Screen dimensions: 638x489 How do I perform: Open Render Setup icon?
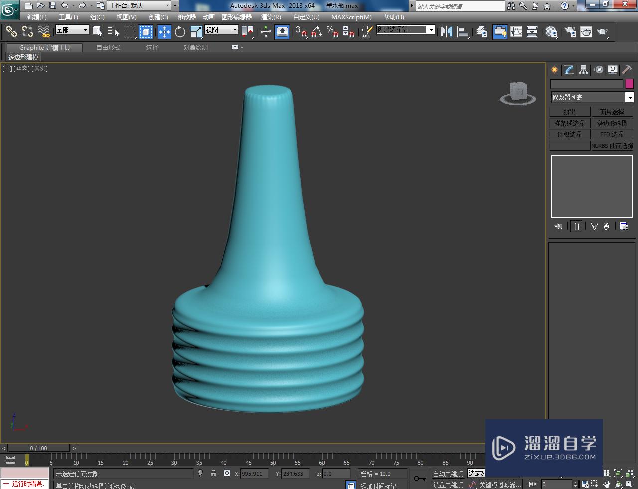pyautogui.click(x=570, y=32)
